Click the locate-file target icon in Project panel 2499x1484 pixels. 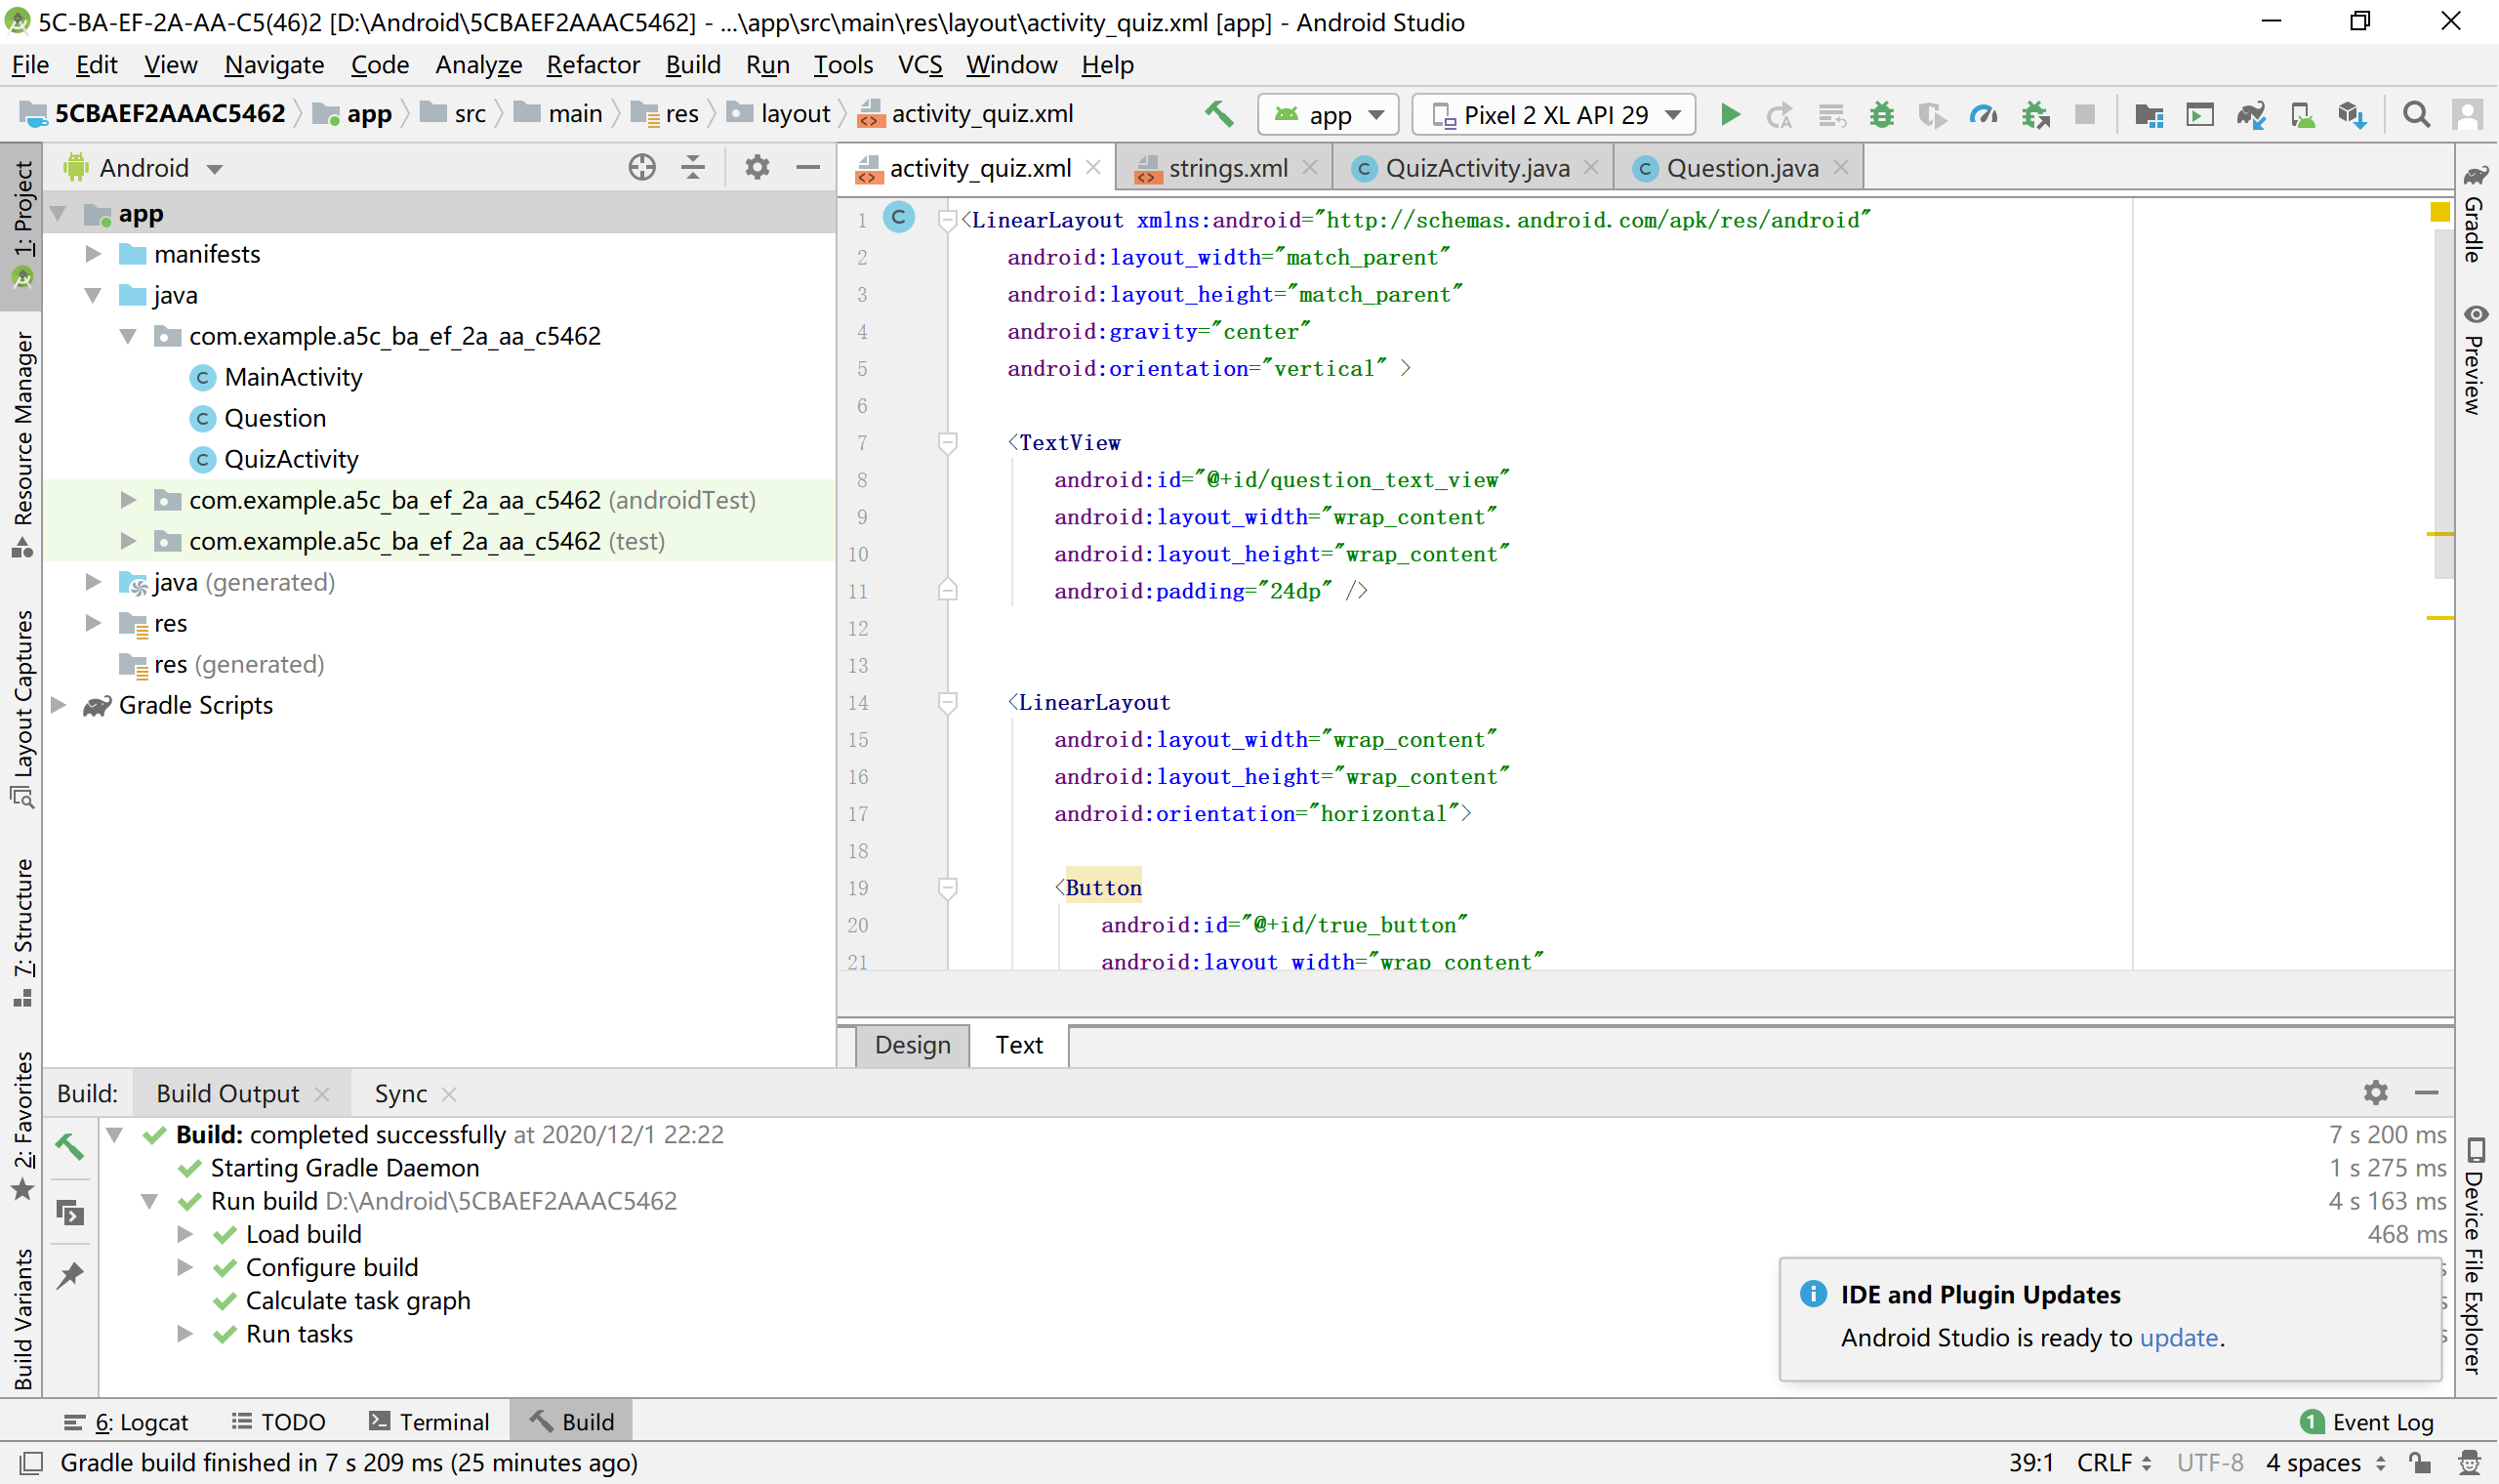tap(641, 167)
